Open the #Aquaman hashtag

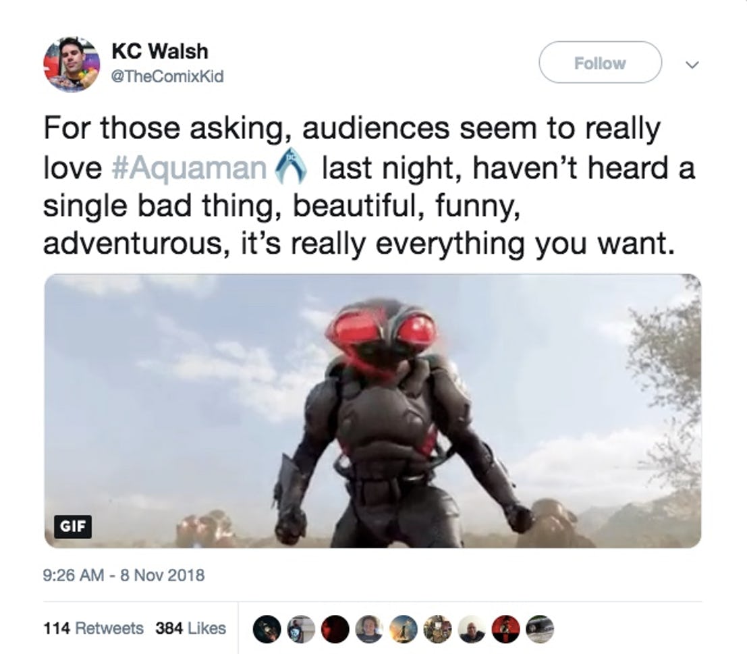pyautogui.click(x=189, y=168)
